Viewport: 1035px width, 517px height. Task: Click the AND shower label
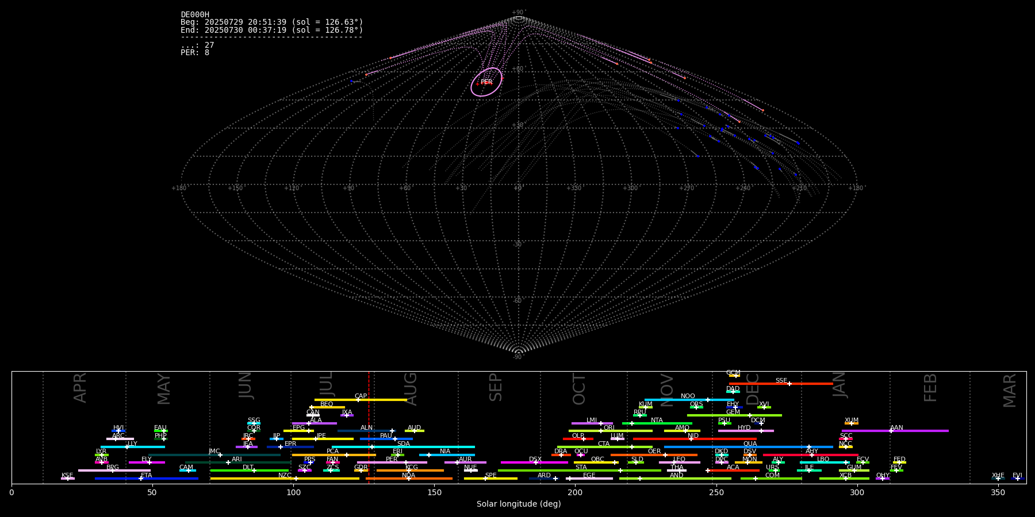pos(677,476)
